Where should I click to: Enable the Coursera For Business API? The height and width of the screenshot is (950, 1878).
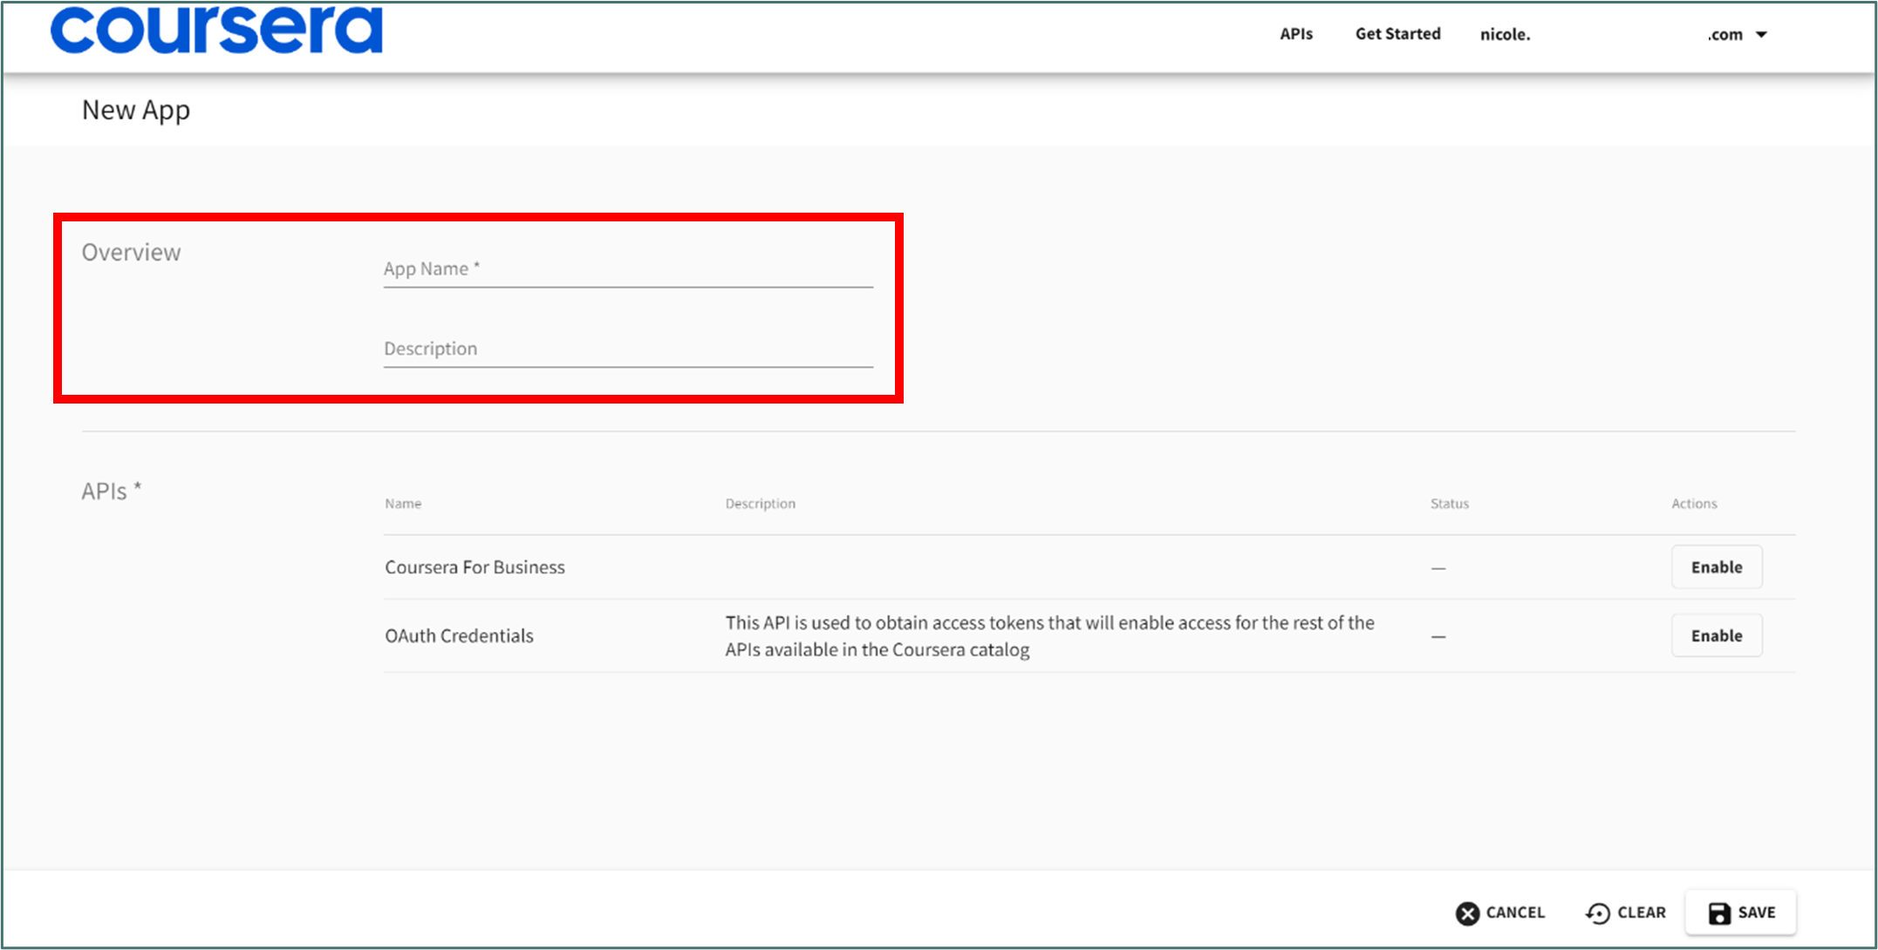click(x=1716, y=567)
